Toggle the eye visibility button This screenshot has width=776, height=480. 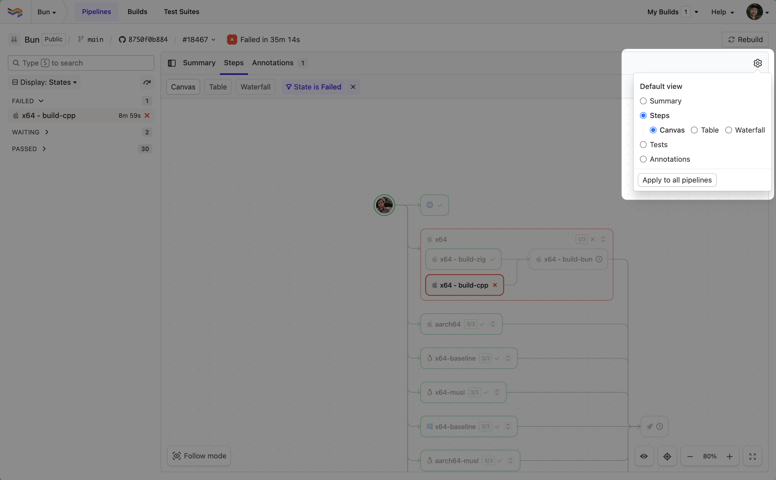coord(644,456)
